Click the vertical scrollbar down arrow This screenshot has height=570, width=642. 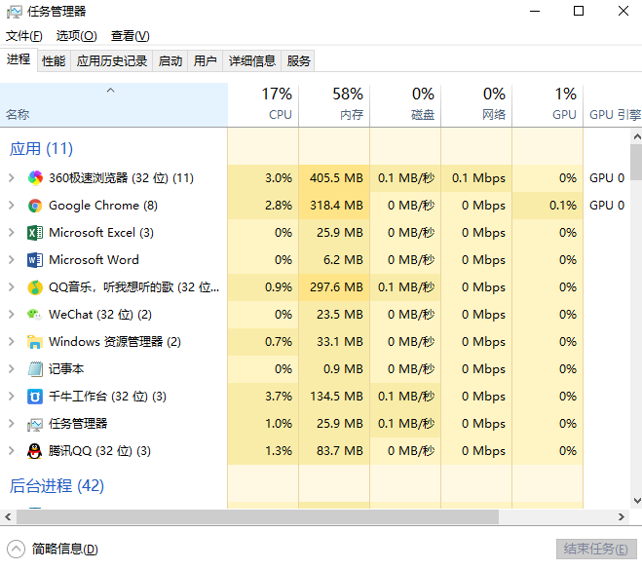tap(637, 501)
